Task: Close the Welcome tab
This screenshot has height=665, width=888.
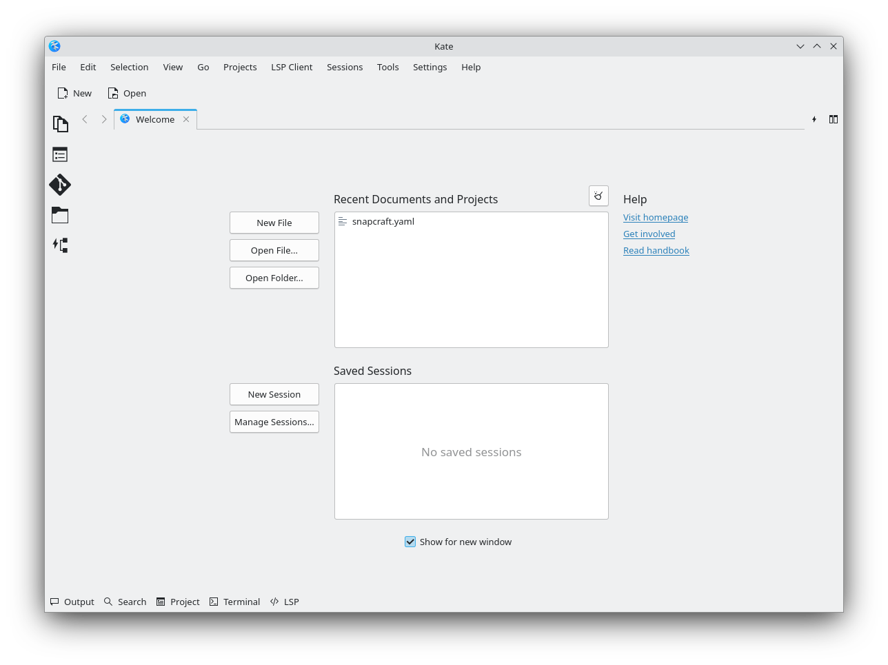Action: coord(186,119)
